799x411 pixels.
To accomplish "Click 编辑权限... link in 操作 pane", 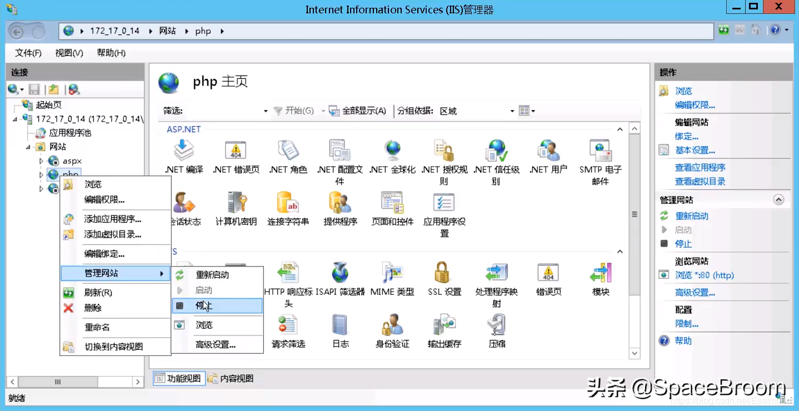I will coord(695,105).
